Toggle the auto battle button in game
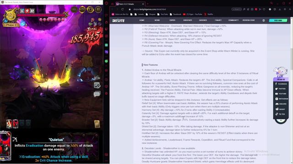The height and width of the screenshot is (164, 293). pos(82,9)
